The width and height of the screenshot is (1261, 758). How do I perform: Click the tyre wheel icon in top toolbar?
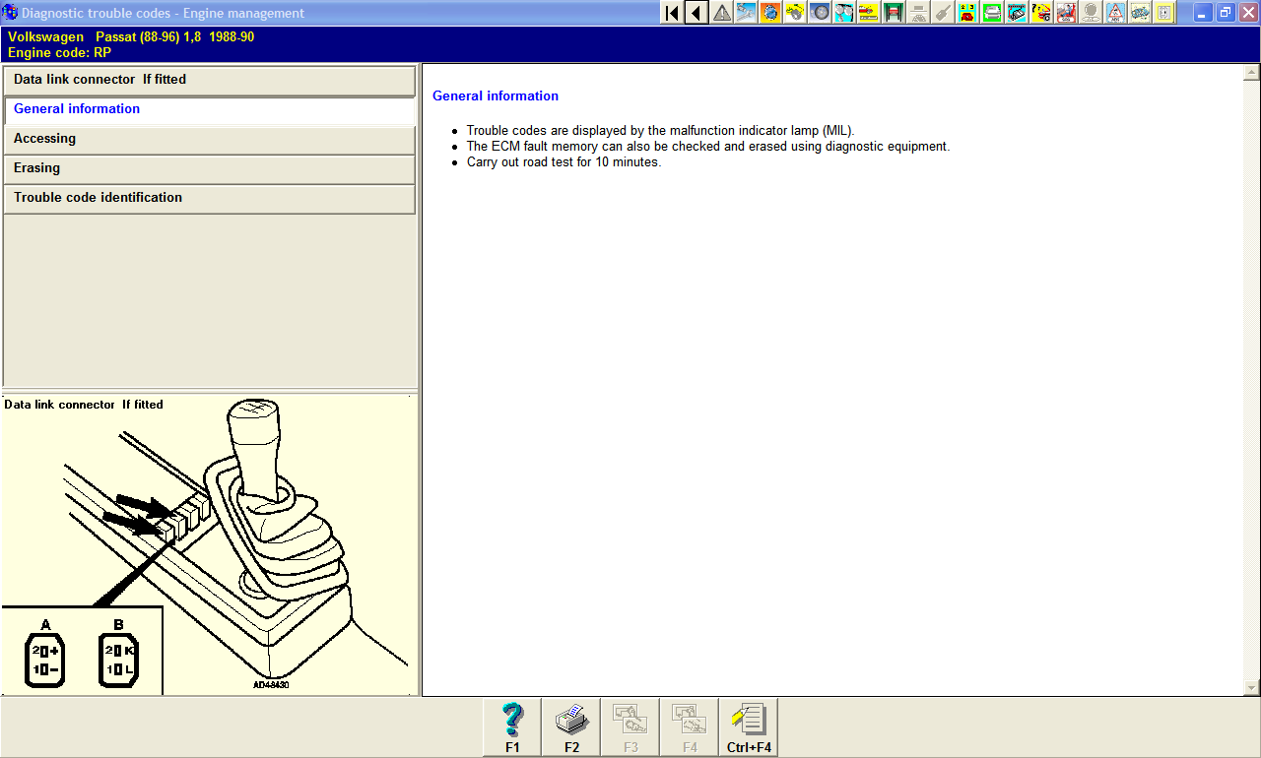(x=820, y=13)
